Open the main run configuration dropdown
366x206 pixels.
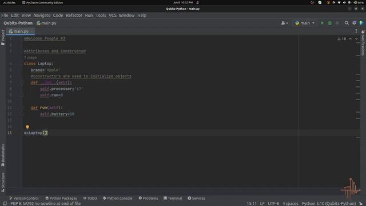pyautogui.click(x=305, y=23)
